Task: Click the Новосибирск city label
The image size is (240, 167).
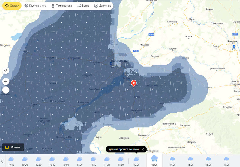Action: coord(119,61)
